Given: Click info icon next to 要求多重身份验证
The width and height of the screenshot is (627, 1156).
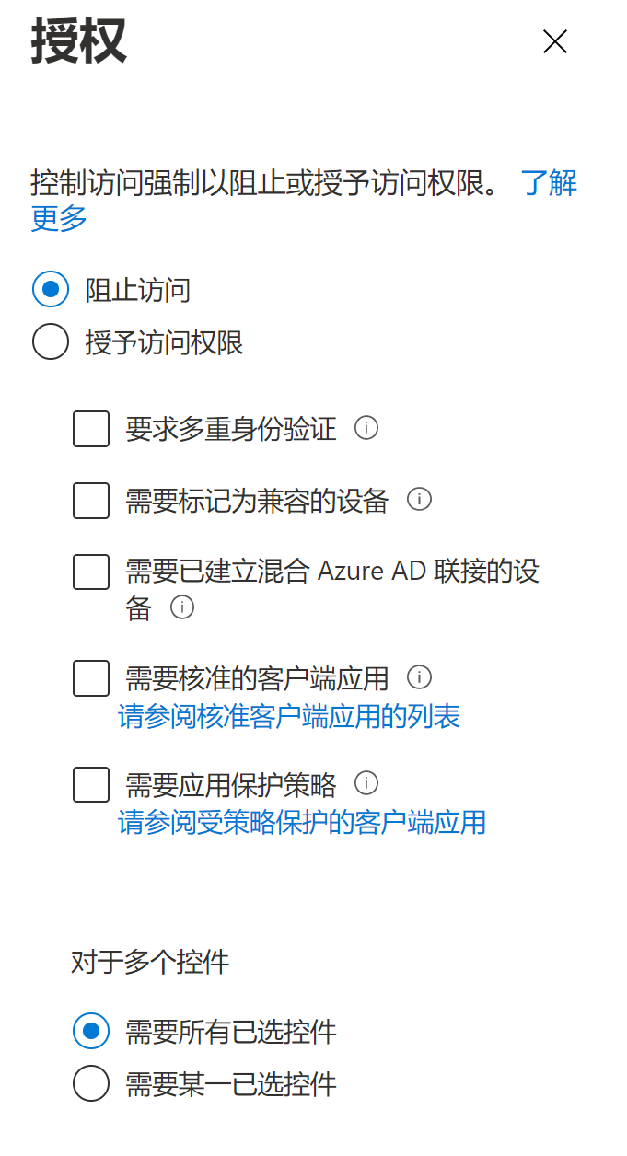Looking at the screenshot, I should click(366, 428).
